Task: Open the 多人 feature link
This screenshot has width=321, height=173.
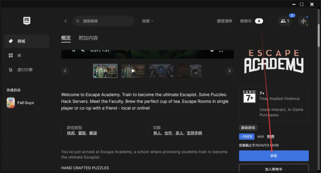Action: pyautogui.click(x=179, y=133)
